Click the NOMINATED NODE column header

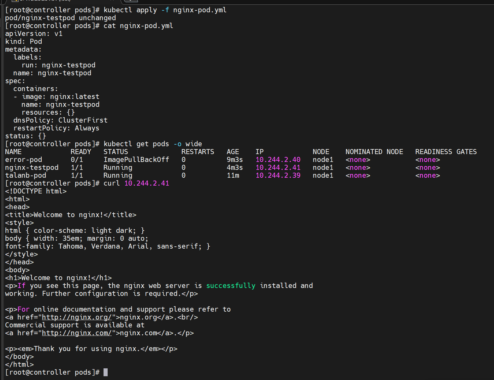pos(374,152)
